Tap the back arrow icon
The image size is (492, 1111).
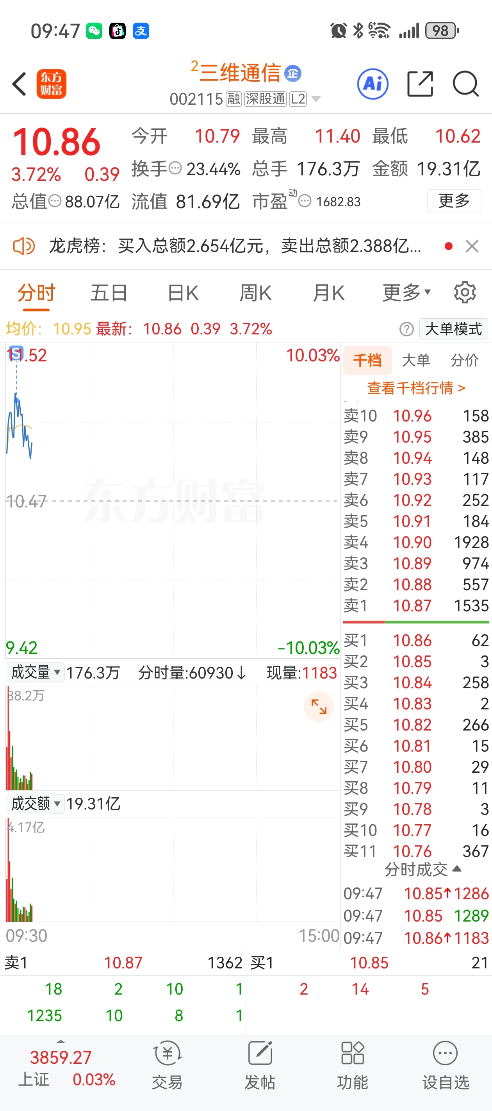pos(20,84)
